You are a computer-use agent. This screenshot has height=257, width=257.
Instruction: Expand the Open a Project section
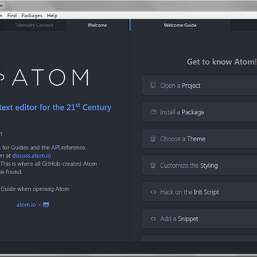[199, 86]
